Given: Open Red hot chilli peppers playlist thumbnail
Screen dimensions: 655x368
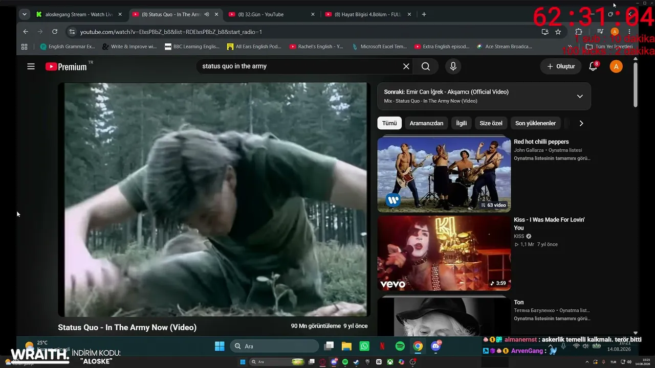Looking at the screenshot, I should (444, 175).
